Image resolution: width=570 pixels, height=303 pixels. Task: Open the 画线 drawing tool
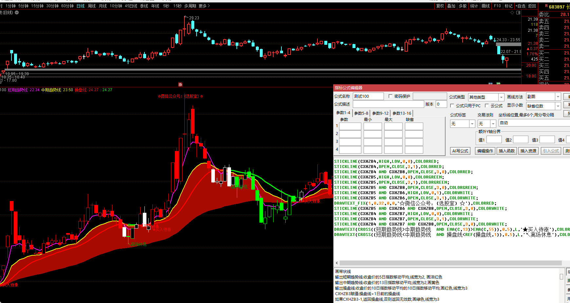point(485,6)
